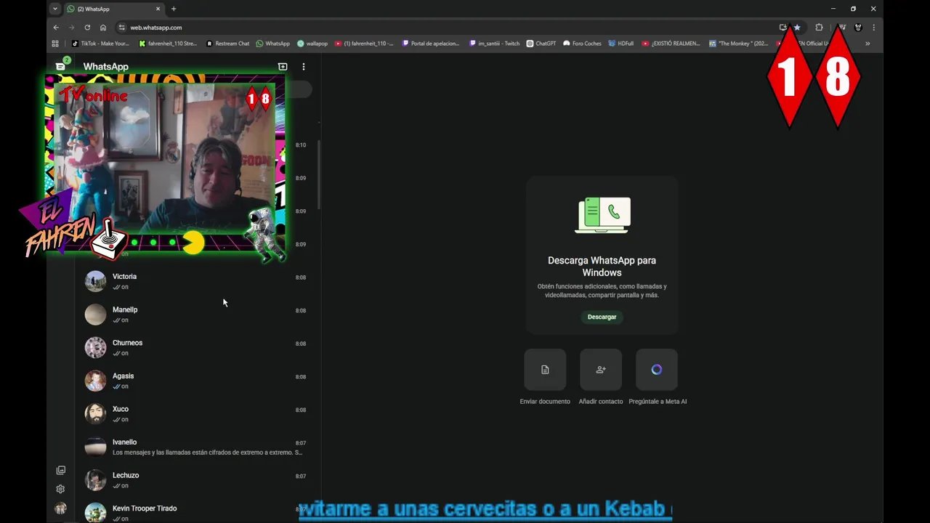Image resolution: width=930 pixels, height=523 pixels.
Task: Open the chat with Manellp
Action: (196, 315)
